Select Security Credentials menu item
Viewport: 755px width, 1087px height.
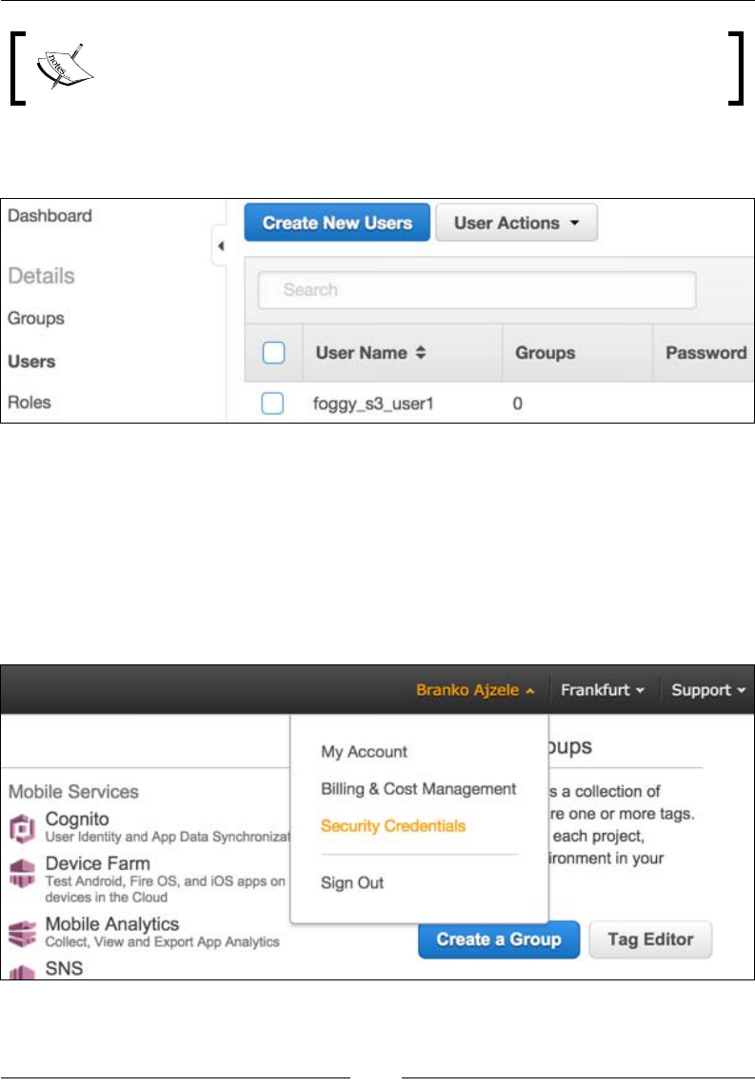click(x=393, y=825)
